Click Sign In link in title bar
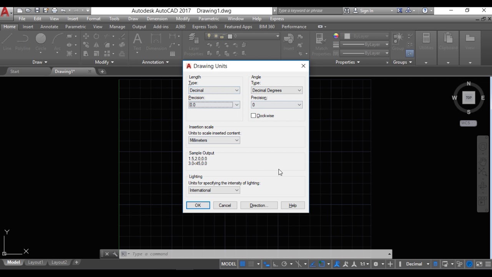492x277 pixels. pos(366,11)
